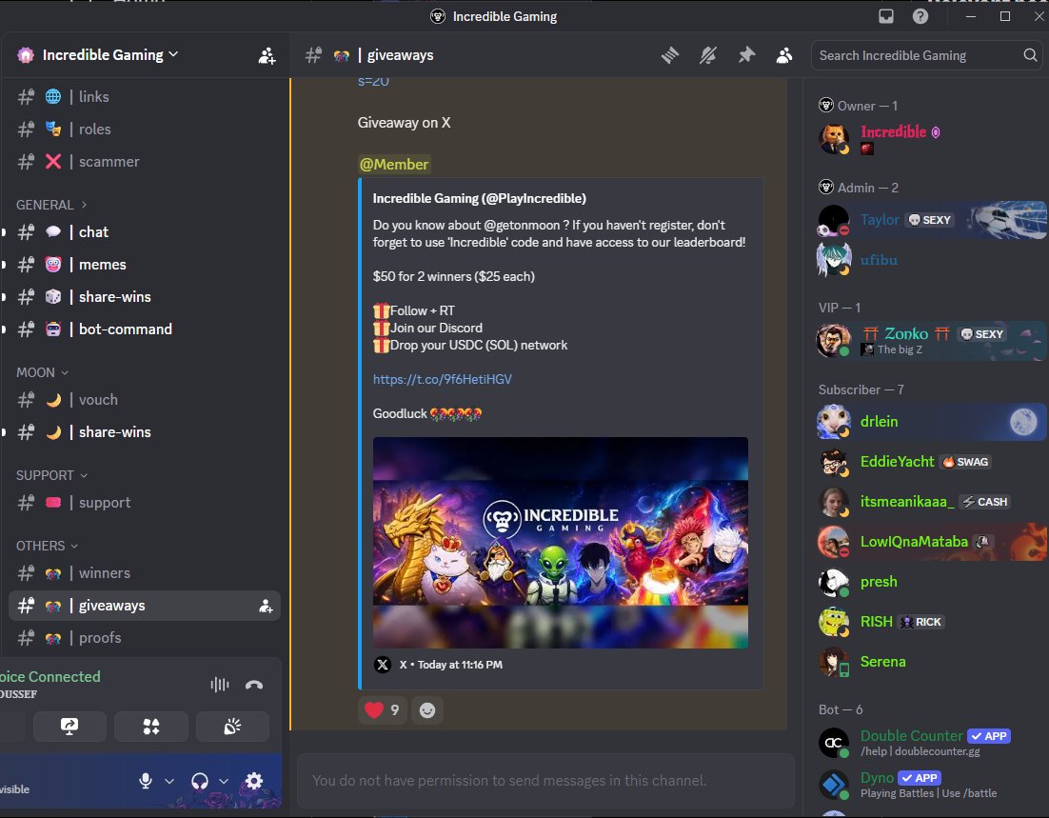Open the roles channel

tap(145, 130)
